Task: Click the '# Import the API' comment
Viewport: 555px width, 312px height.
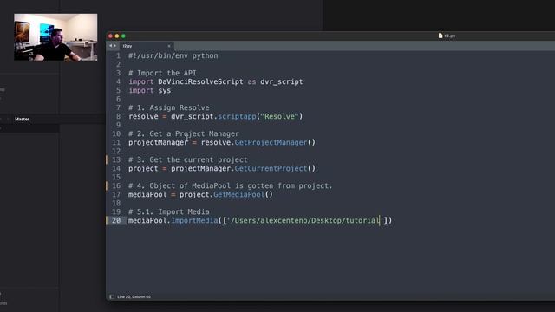Action: (x=162, y=73)
